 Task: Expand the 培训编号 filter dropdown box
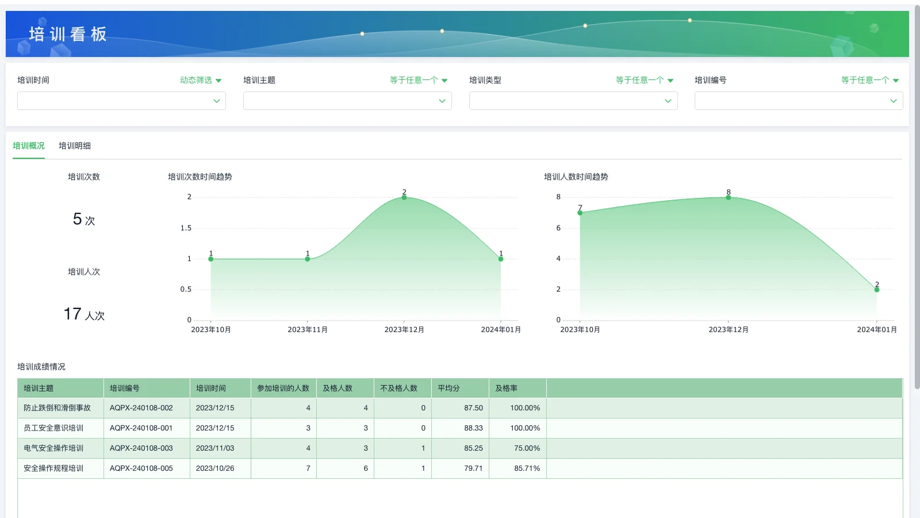click(798, 101)
